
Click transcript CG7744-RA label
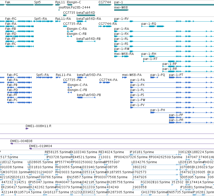point(108,24)
